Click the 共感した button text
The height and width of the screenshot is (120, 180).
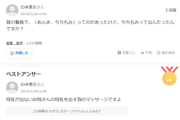coord(22,53)
